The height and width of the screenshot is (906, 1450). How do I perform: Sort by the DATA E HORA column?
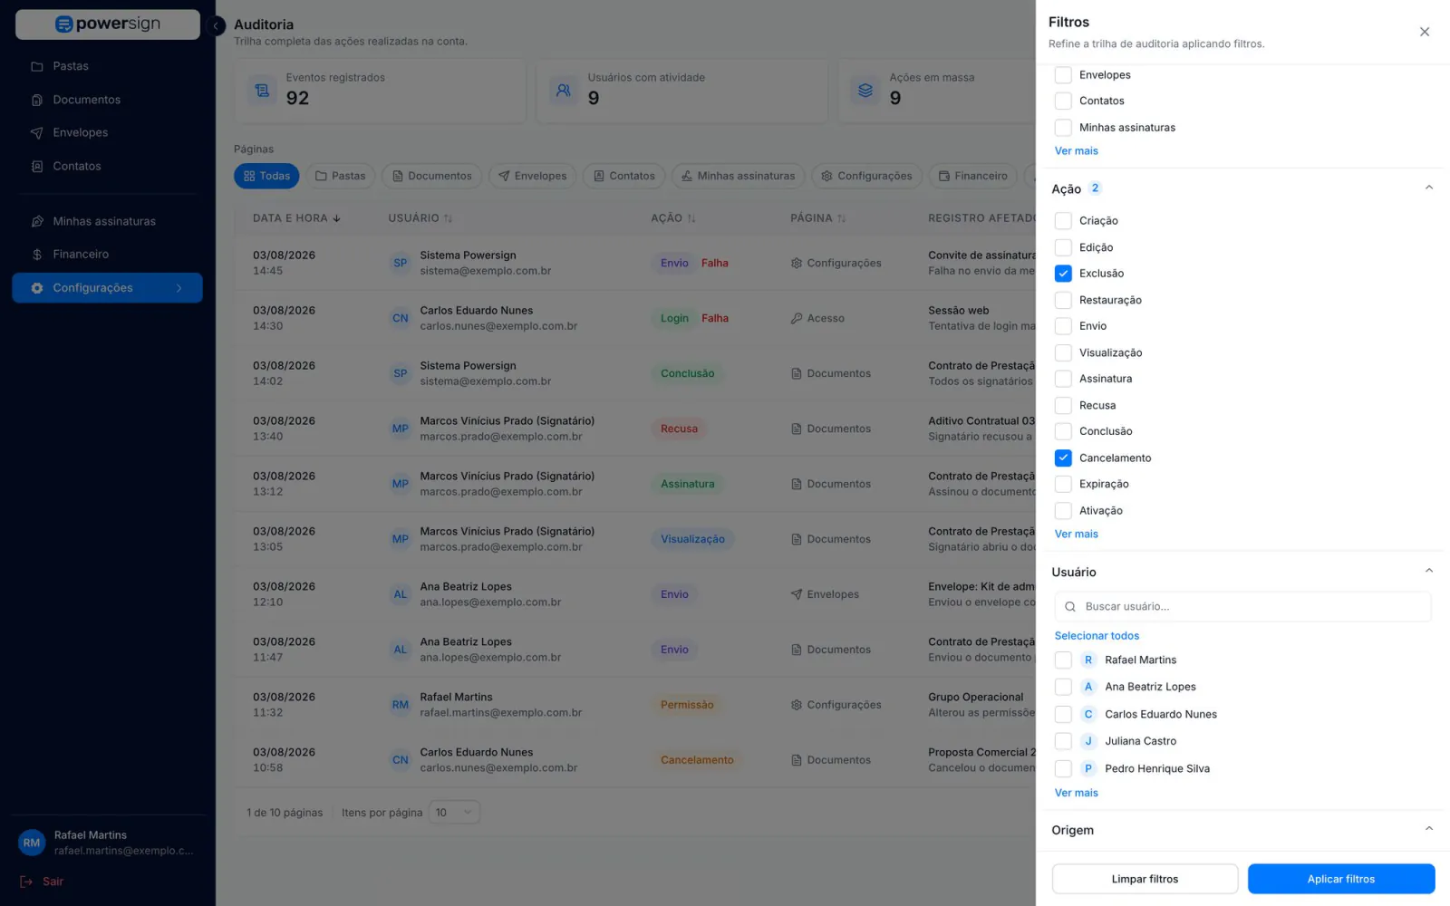(296, 218)
